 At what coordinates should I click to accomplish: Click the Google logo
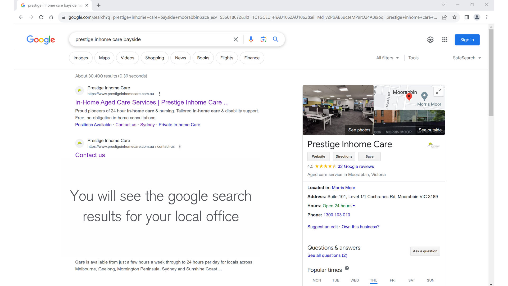pyautogui.click(x=41, y=39)
